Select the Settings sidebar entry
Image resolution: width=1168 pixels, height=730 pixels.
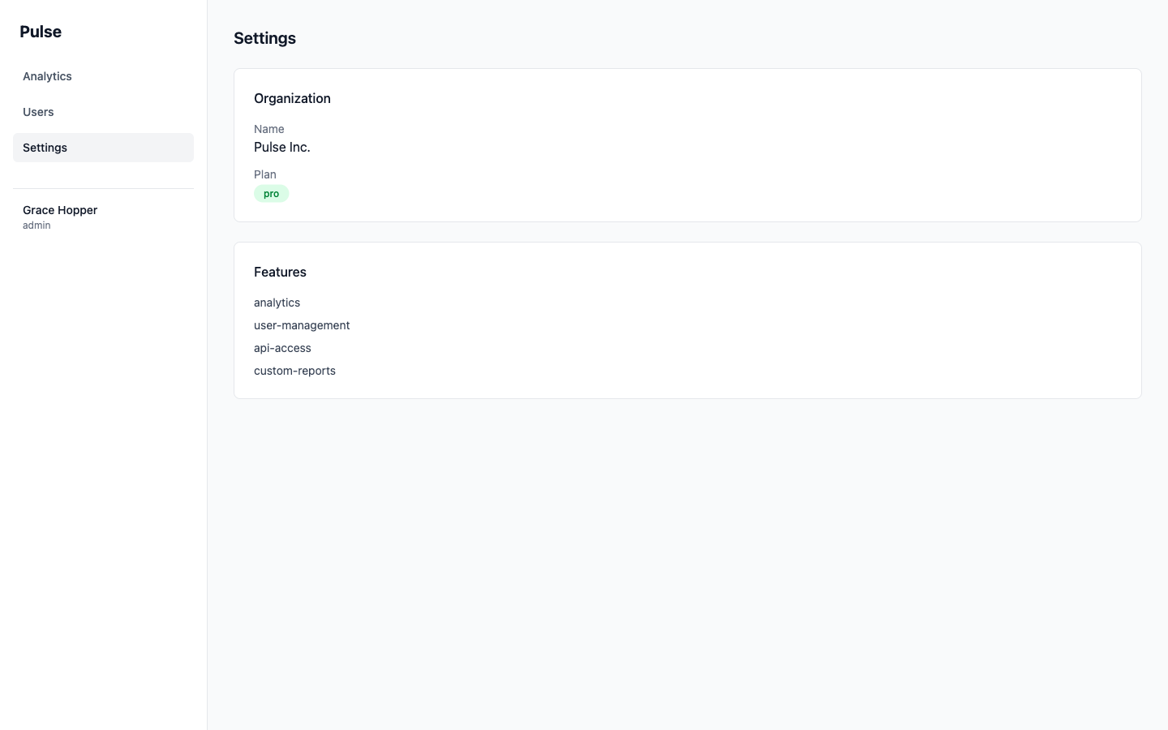click(x=45, y=148)
